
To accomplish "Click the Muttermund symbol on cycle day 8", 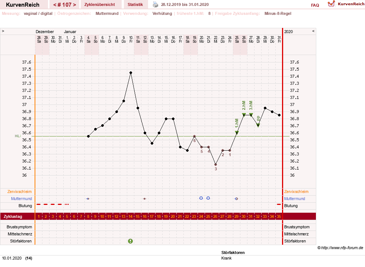I will [x=88, y=199].
